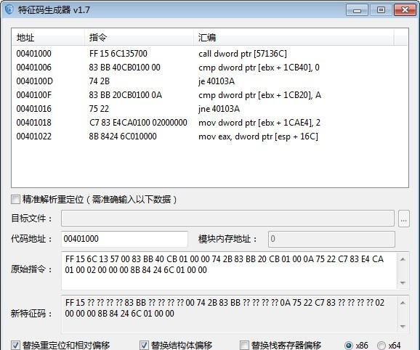This screenshot has width=420, height=350.
Task: Click inside the 原始指令 text box
Action: coord(229,271)
